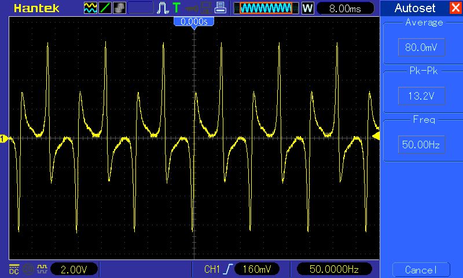Click the channel 1 ground level marker
Screen dimensions: 463x278
pyautogui.click(x=3, y=138)
